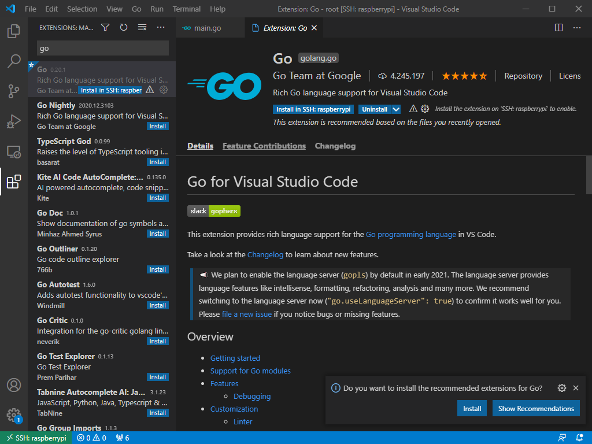Clear extensions search results

pyautogui.click(x=142, y=27)
